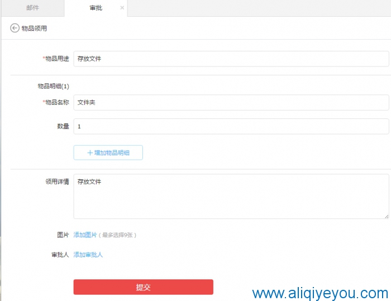391x301 pixels.
Task: Click the 图片 label
Action: point(63,235)
